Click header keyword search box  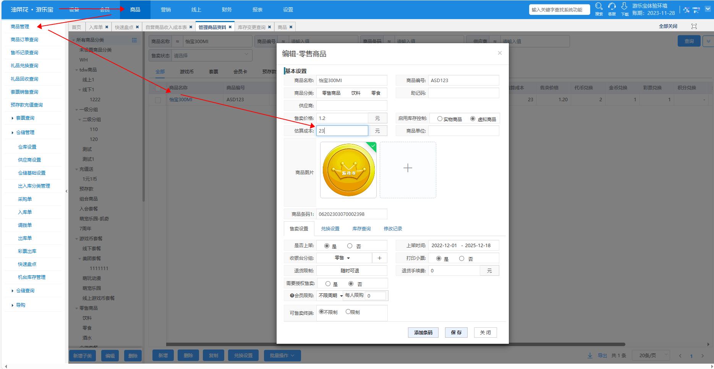click(559, 10)
